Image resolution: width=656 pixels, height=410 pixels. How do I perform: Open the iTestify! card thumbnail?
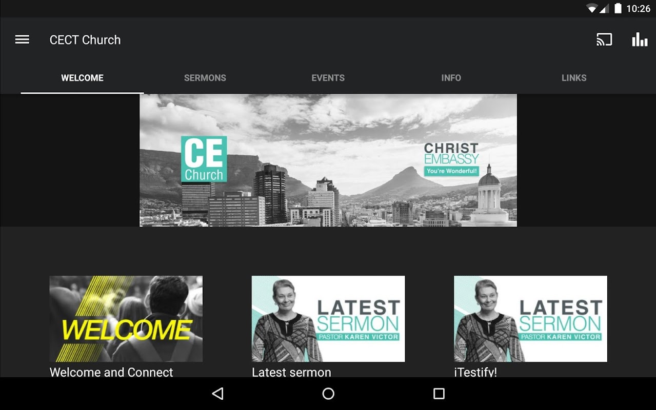pos(530,319)
